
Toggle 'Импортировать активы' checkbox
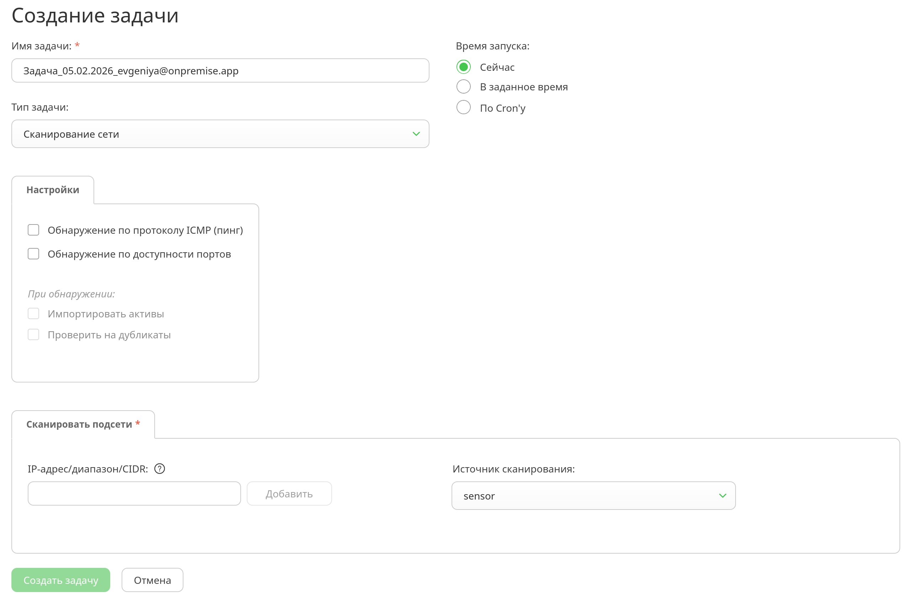click(x=33, y=314)
